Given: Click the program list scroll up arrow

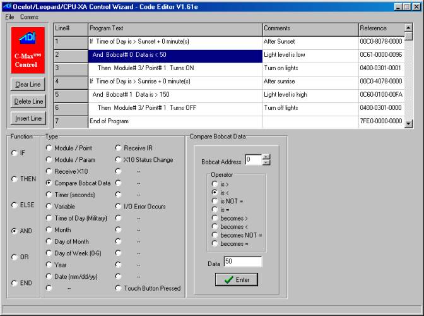Looking at the screenshot, I should click(408, 28).
